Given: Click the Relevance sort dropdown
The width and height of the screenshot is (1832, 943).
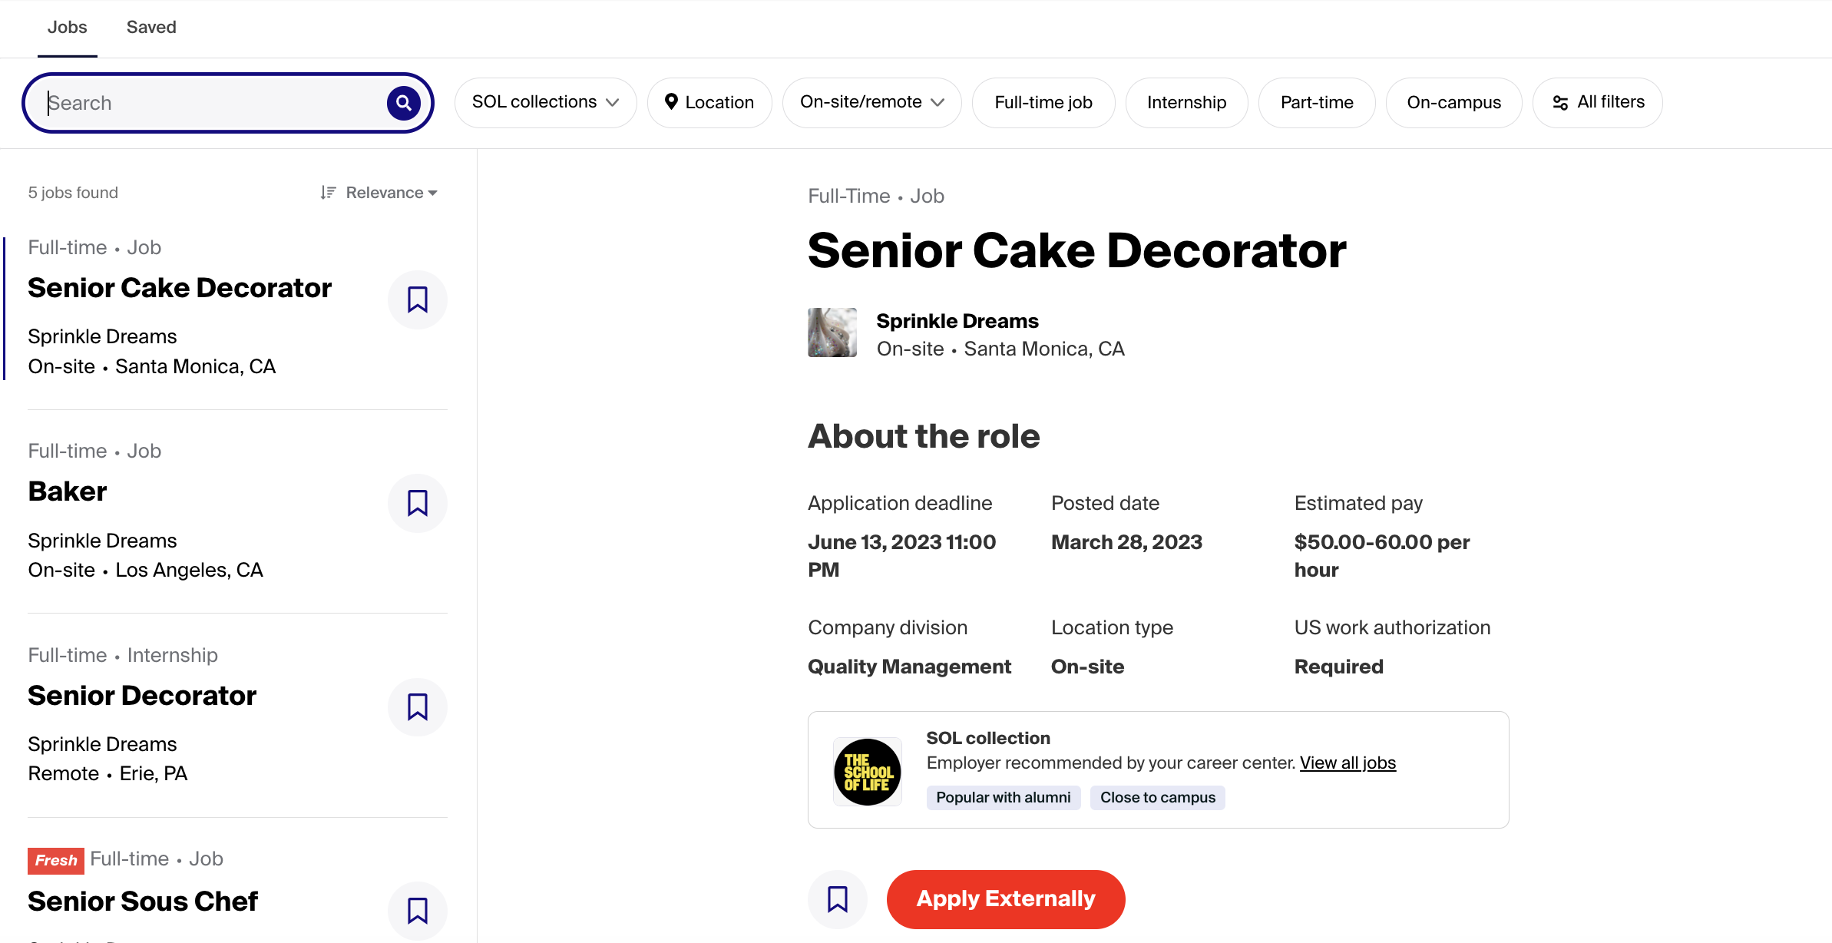Looking at the screenshot, I should click(378, 191).
